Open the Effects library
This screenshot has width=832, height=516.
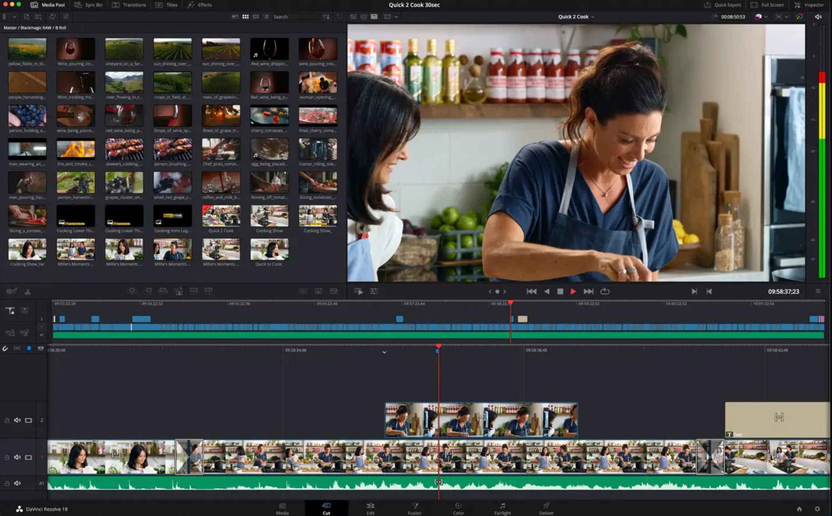click(199, 5)
